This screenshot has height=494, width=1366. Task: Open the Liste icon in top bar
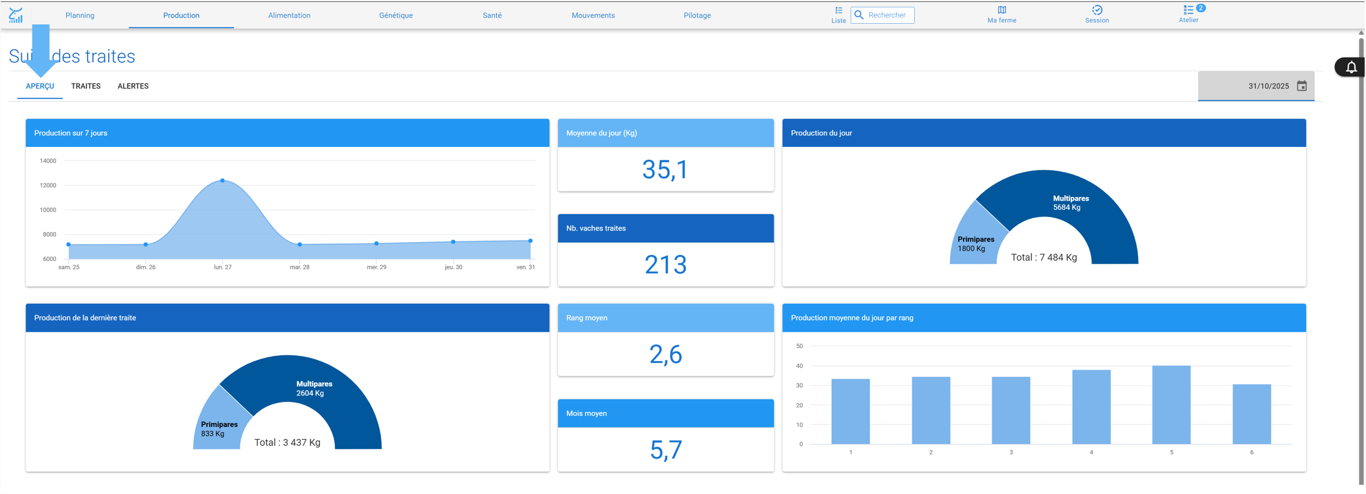[839, 10]
